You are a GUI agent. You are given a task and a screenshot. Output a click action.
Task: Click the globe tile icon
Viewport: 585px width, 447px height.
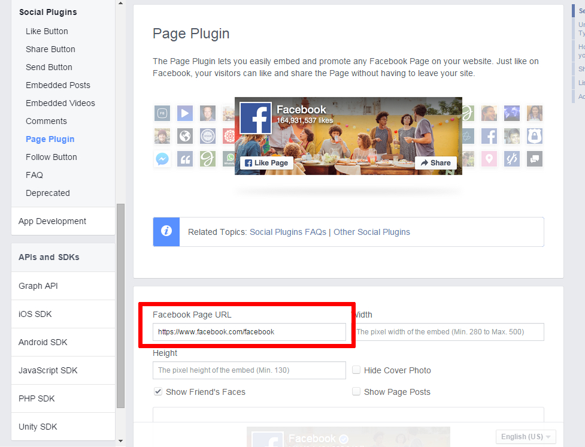click(185, 136)
